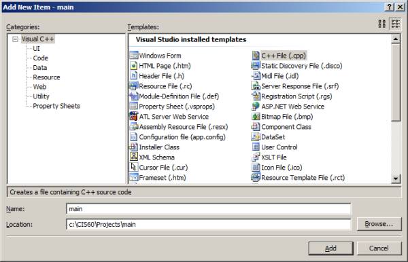Select the C++ File (.cpp) icon
This screenshot has height=262, width=408.
tap(256, 55)
